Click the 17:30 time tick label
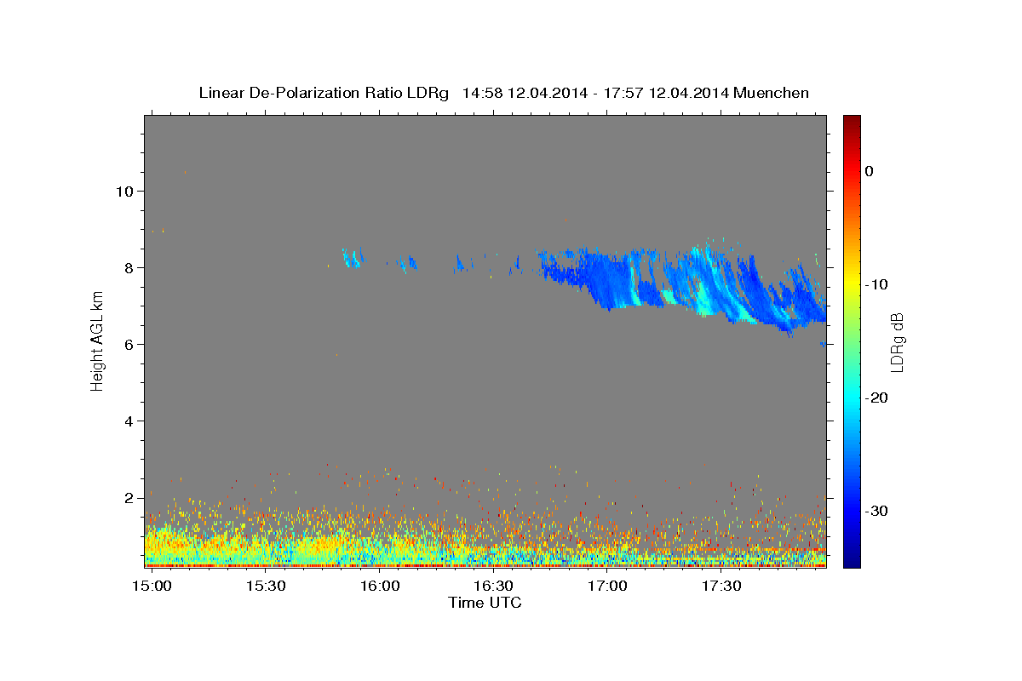 coord(721,587)
